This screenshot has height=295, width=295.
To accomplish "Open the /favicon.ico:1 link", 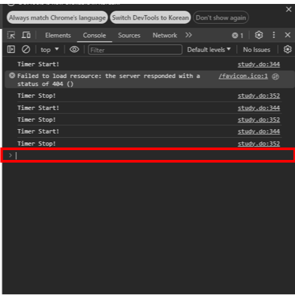I will (x=243, y=76).
